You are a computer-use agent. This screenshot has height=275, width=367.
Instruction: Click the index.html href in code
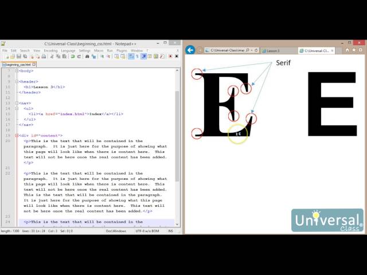pos(73,114)
